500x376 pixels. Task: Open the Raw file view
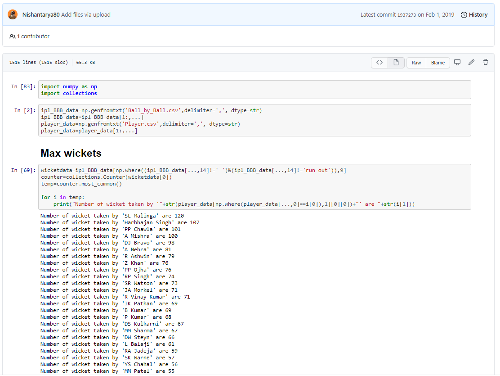click(x=416, y=63)
